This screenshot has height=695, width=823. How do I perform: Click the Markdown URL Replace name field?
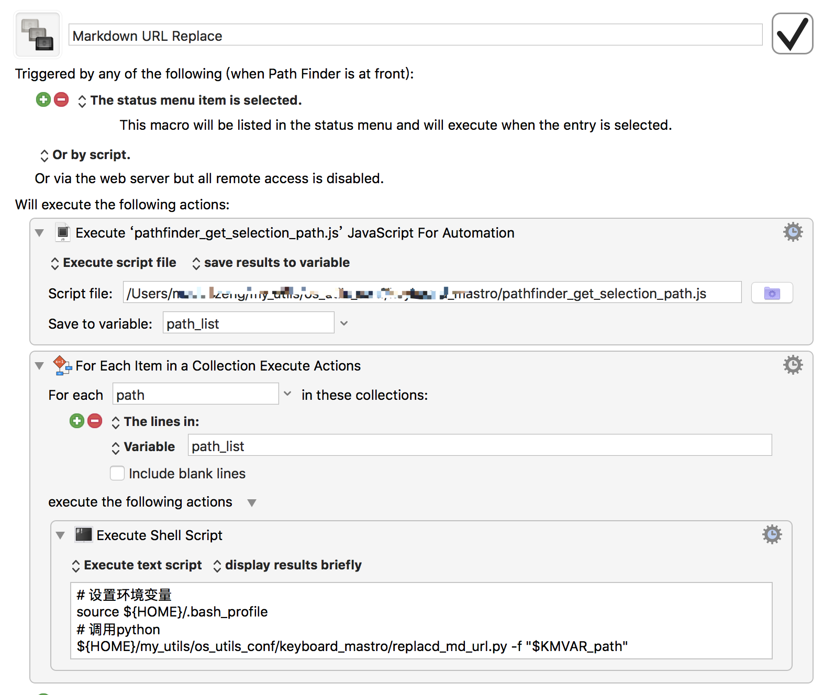tap(415, 36)
